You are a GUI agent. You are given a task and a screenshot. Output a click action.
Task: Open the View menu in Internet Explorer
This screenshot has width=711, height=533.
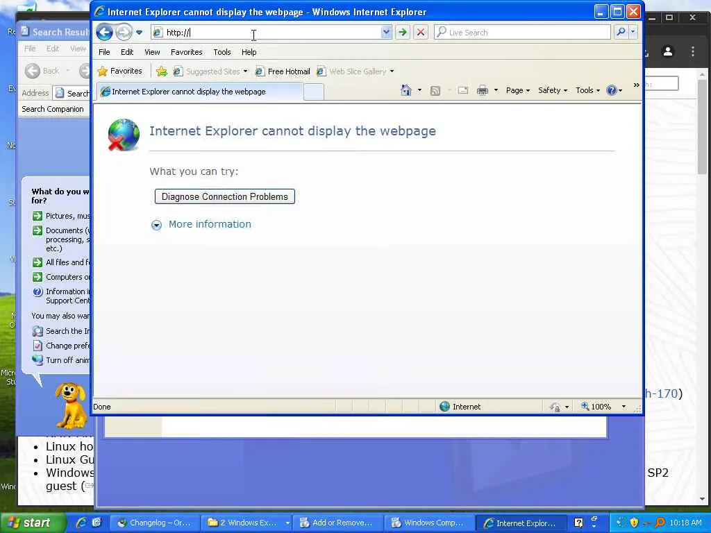(152, 52)
